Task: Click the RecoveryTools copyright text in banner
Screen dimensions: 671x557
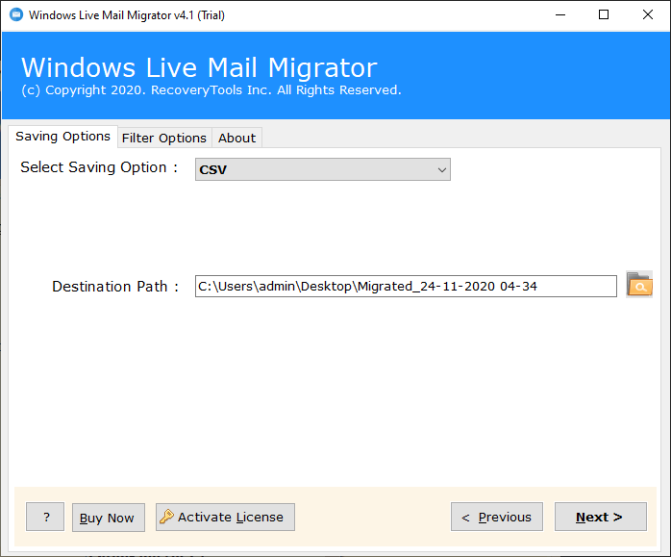Action: (211, 89)
